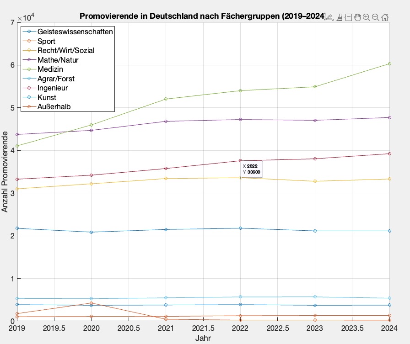
Task: Select the pan hand tool
Action: [x=357, y=17]
